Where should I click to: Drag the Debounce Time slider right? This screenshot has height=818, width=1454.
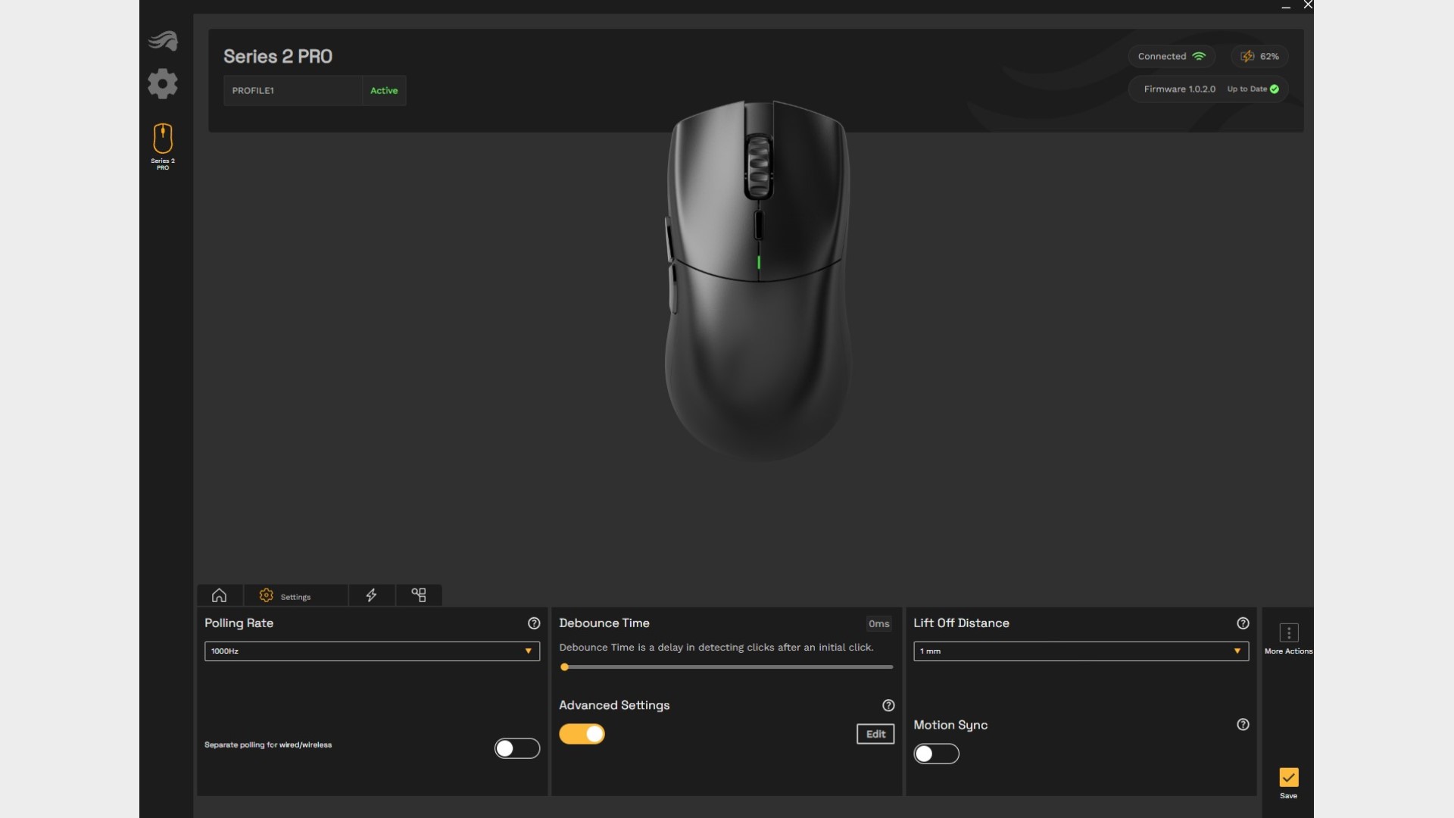(x=563, y=667)
